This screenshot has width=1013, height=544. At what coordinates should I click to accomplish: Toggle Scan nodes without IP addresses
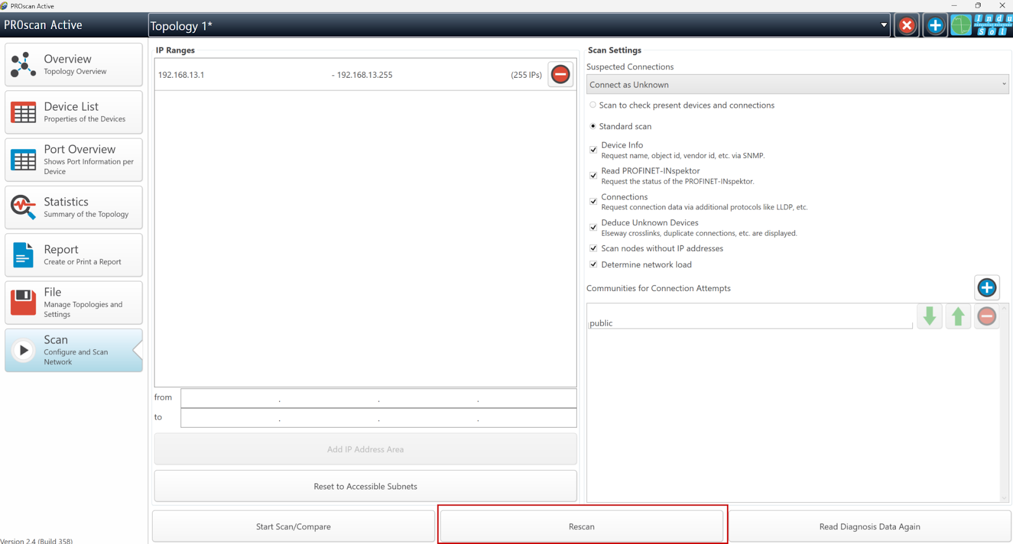(x=593, y=248)
